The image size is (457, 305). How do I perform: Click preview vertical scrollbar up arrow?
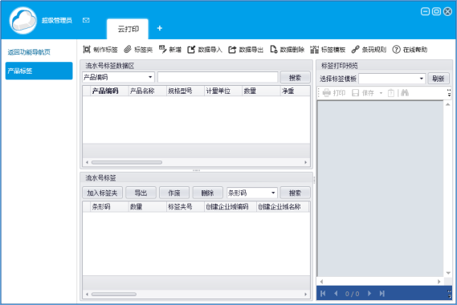pos(447,104)
